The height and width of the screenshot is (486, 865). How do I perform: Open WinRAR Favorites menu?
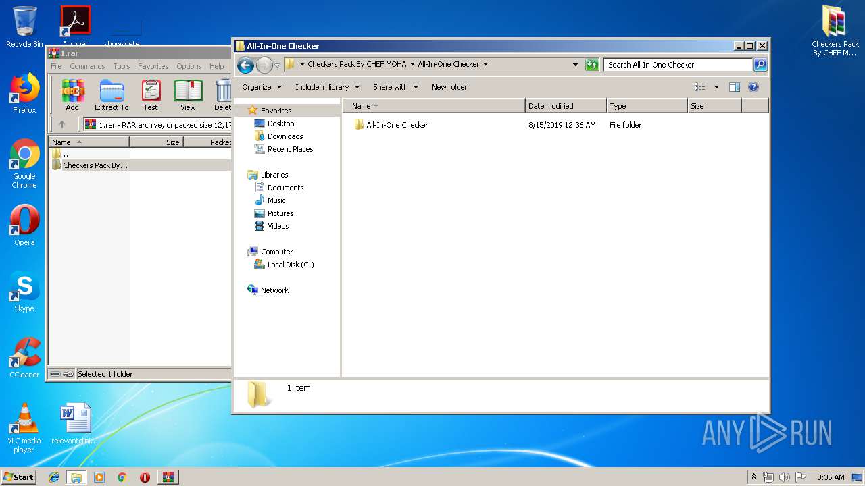tap(153, 66)
